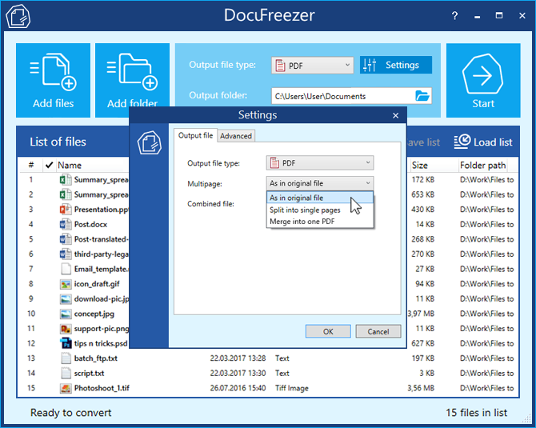Open help with the question mark icon
The height and width of the screenshot is (428, 536).
(454, 16)
